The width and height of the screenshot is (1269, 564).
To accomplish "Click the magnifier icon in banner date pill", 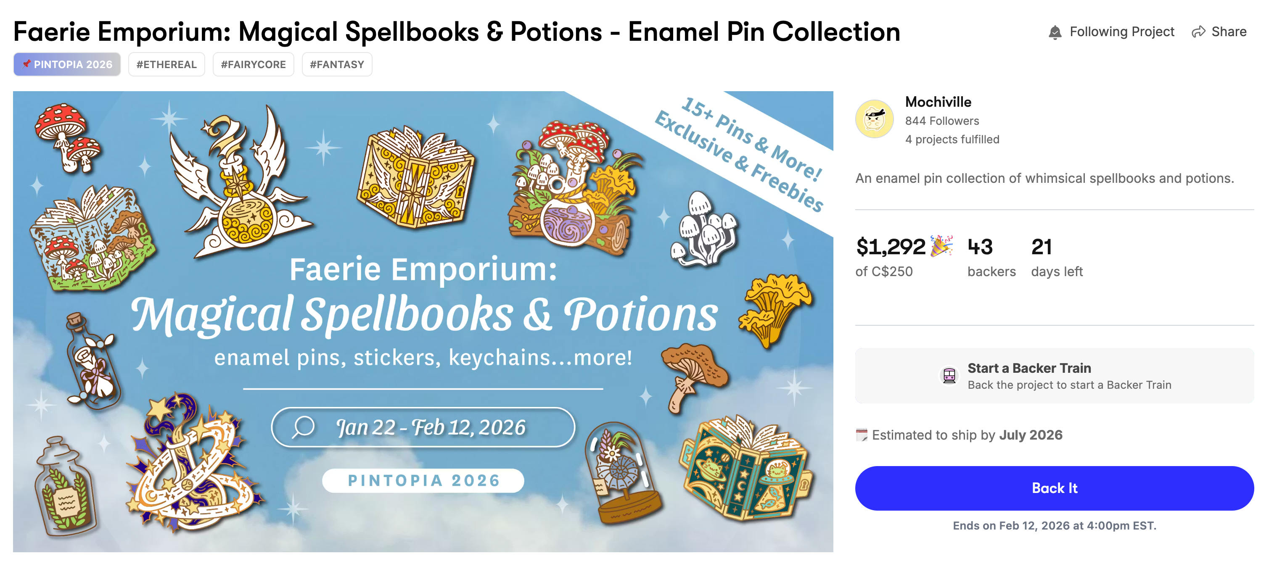I will click(304, 427).
